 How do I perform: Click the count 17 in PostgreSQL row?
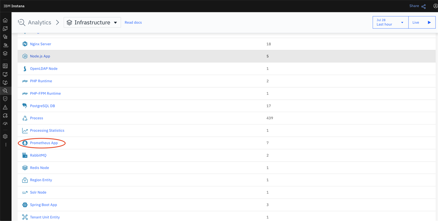(x=269, y=106)
